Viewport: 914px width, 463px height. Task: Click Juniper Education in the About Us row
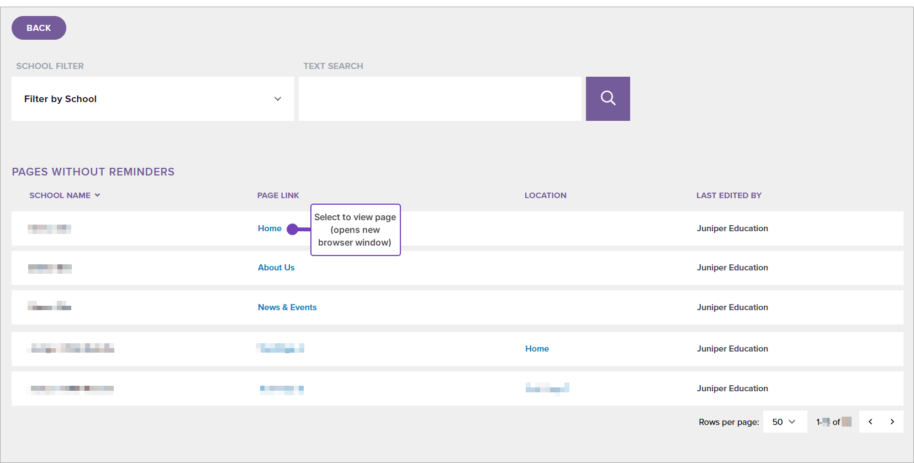click(x=732, y=268)
